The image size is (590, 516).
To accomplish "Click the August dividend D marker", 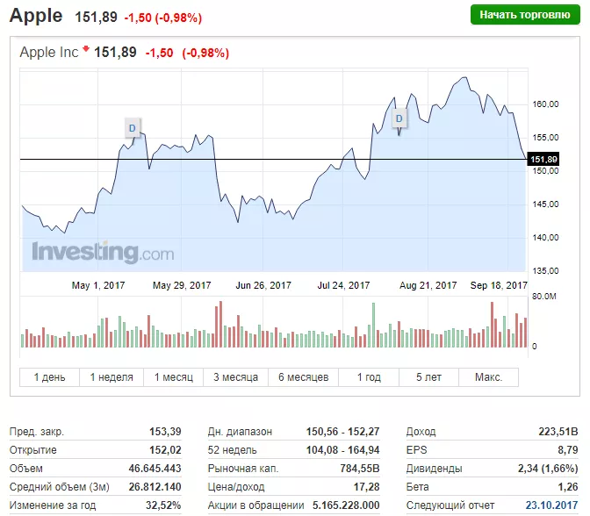I will (x=399, y=118).
